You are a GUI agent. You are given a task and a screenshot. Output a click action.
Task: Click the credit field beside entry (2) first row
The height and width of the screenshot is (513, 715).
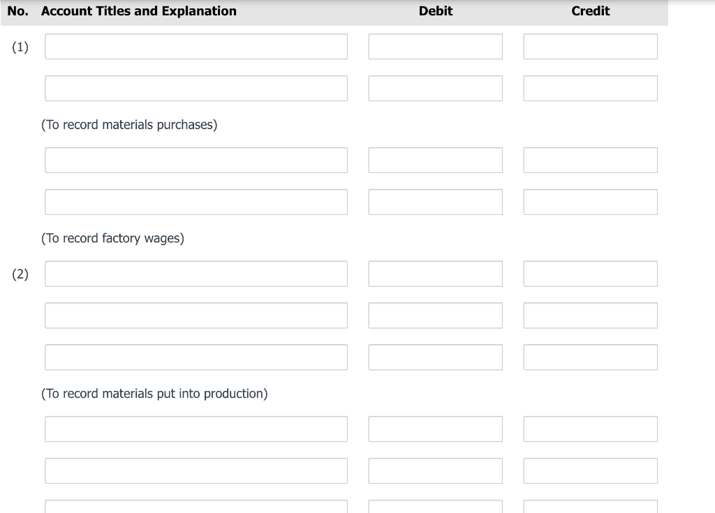pyautogui.click(x=590, y=273)
